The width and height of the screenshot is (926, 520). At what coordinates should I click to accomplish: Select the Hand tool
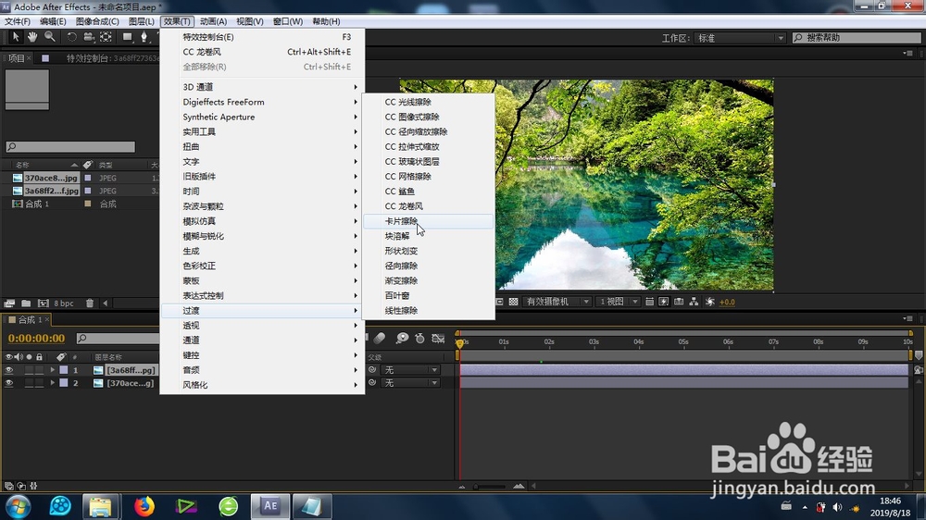(x=32, y=37)
